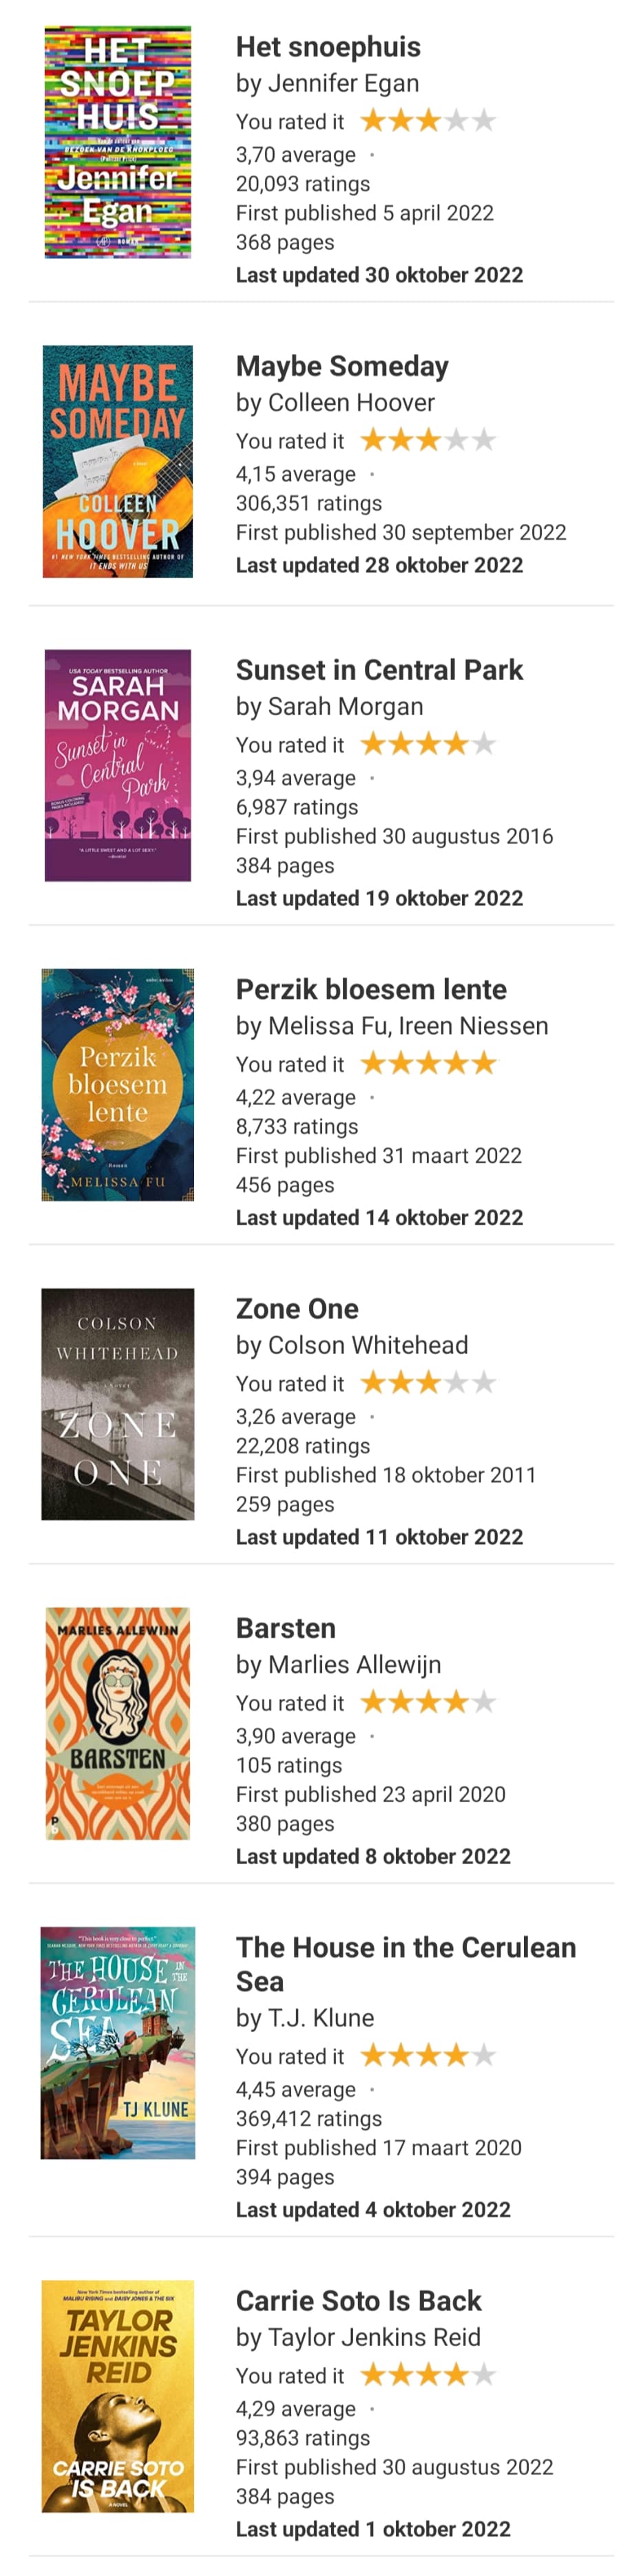Open The House in the Cerulean Sea title
The image size is (643, 2576).
(406, 1964)
